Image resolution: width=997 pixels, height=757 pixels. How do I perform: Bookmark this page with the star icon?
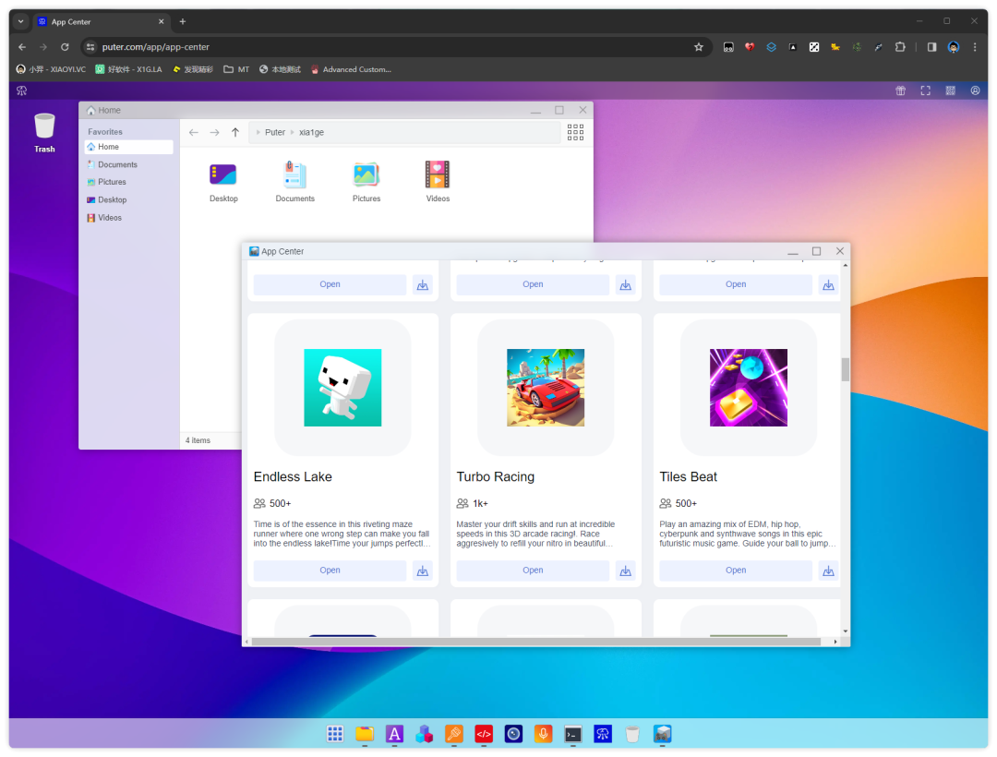click(x=699, y=47)
